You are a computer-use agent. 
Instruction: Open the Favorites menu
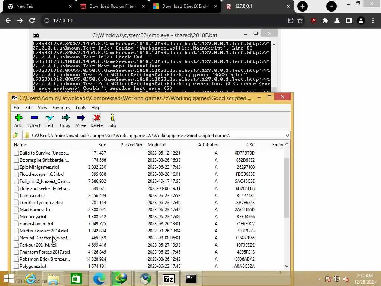click(x=61, y=108)
